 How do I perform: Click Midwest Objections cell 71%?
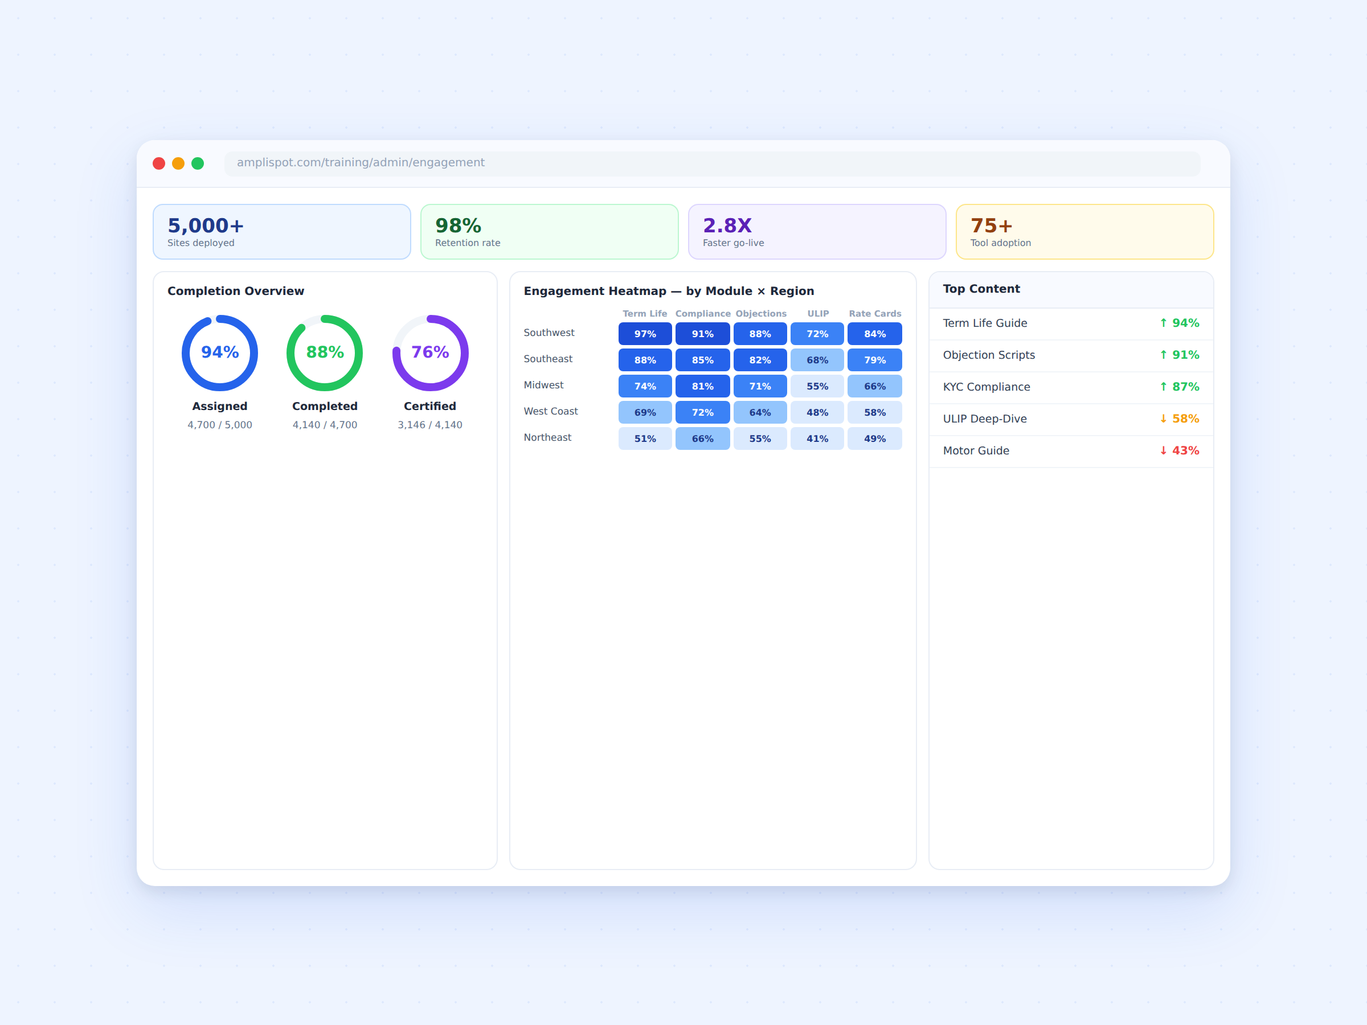pyautogui.click(x=760, y=386)
